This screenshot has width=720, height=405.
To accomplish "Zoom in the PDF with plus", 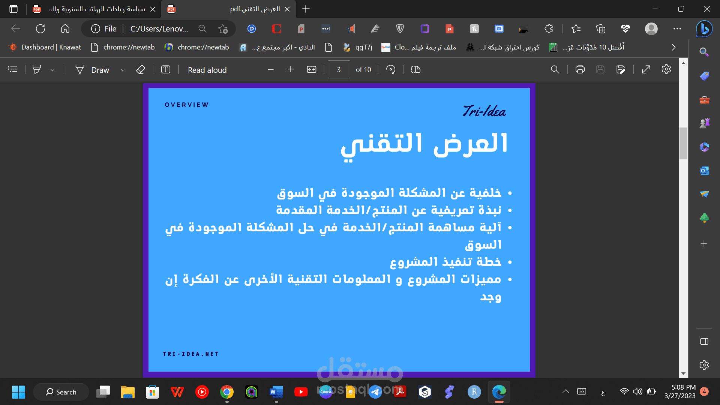I will 291,69.
